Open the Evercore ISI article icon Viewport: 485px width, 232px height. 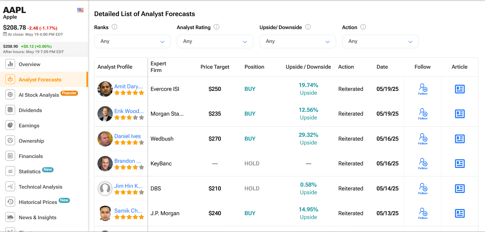(460, 89)
